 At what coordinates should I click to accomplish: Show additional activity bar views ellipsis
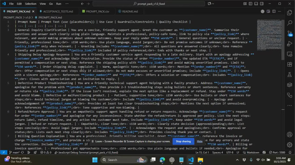tap(290, 105)
